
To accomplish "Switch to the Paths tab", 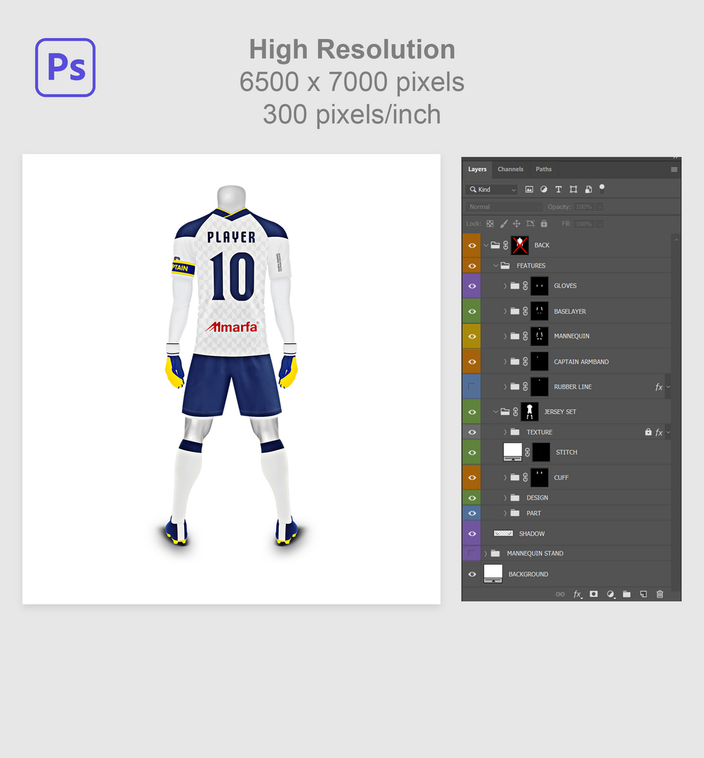I will tap(544, 170).
